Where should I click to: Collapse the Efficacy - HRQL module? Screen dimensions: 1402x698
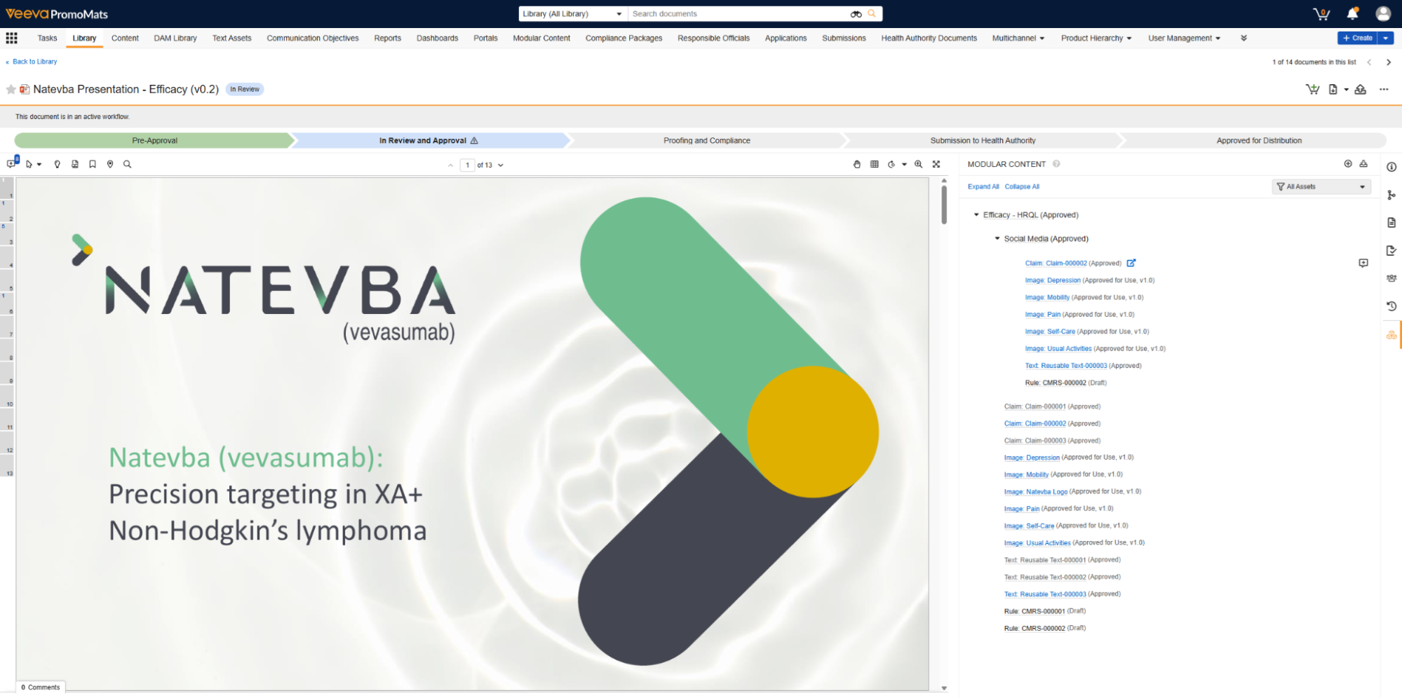(x=976, y=215)
